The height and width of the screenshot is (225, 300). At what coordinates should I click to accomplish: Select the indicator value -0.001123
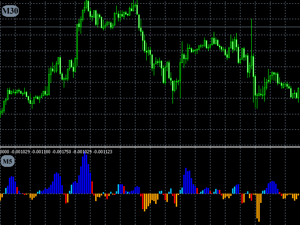tap(103, 152)
